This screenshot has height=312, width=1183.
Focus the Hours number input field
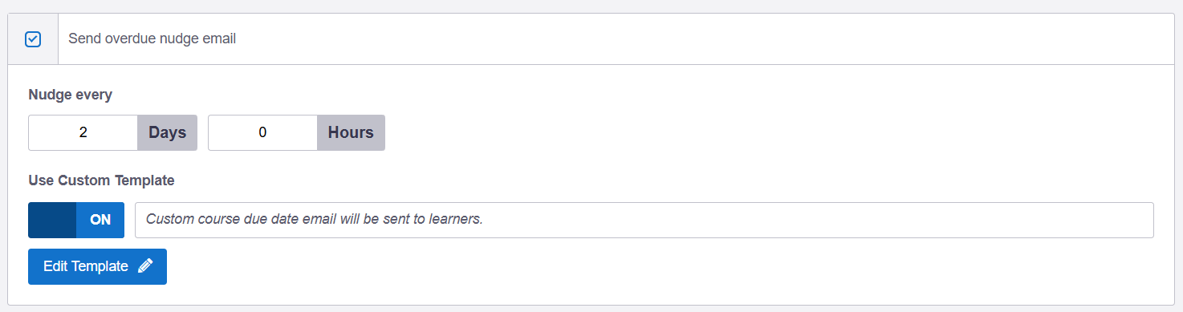263,132
